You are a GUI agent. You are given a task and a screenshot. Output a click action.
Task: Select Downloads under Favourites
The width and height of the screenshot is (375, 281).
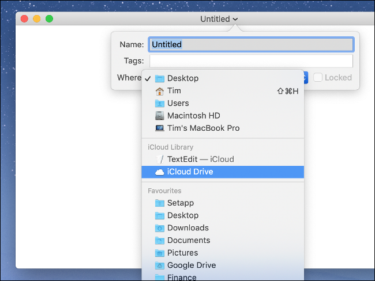(223, 228)
